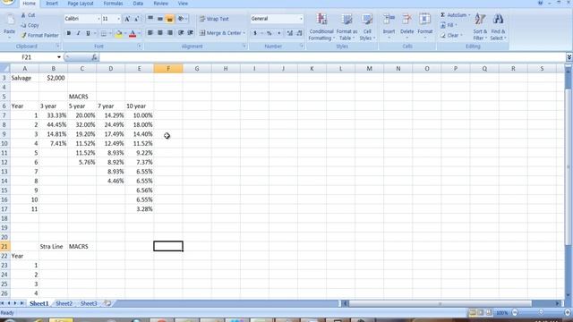Open the Font group dialog launcher
The height and width of the screenshot is (322, 573).
pyautogui.click(x=140, y=47)
